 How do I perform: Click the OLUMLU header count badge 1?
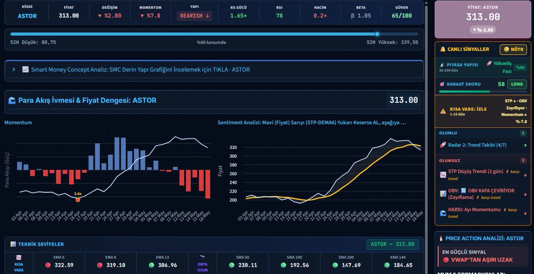[522, 133]
